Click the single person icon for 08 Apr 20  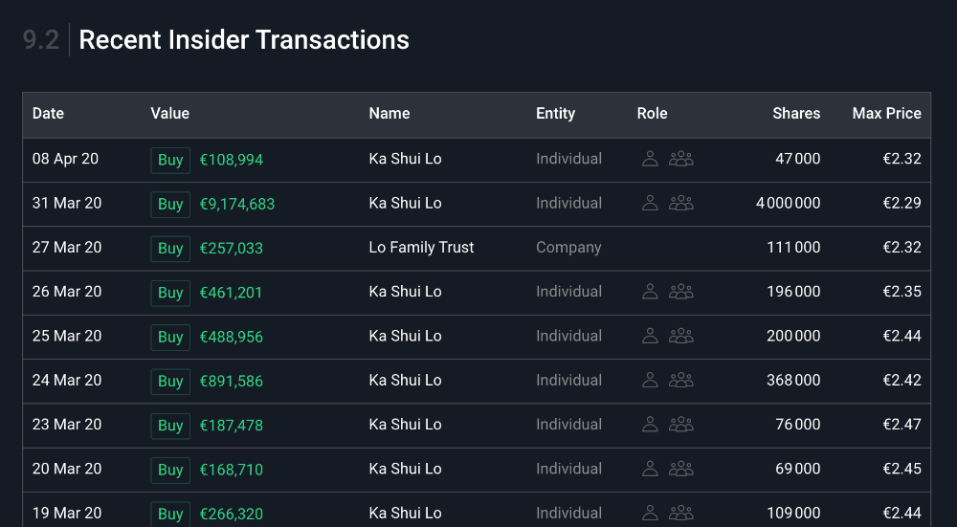click(650, 159)
